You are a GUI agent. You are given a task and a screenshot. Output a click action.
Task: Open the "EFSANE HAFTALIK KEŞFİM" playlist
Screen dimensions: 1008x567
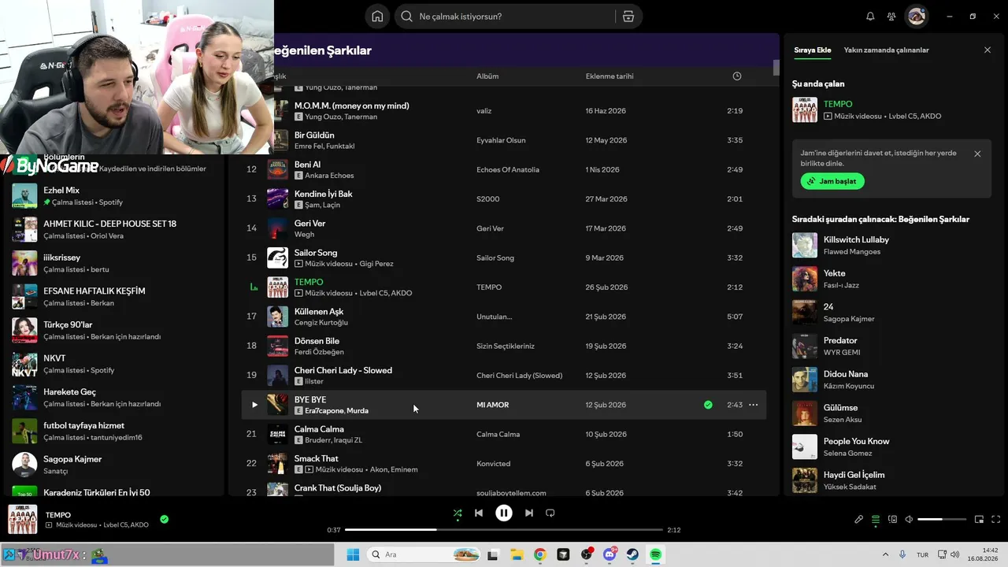115,297
